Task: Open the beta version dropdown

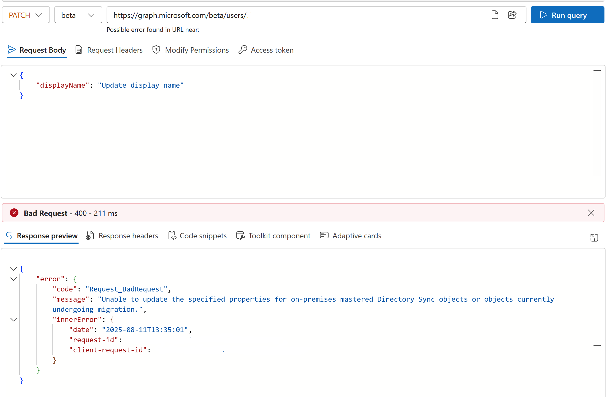Action: (x=78, y=15)
